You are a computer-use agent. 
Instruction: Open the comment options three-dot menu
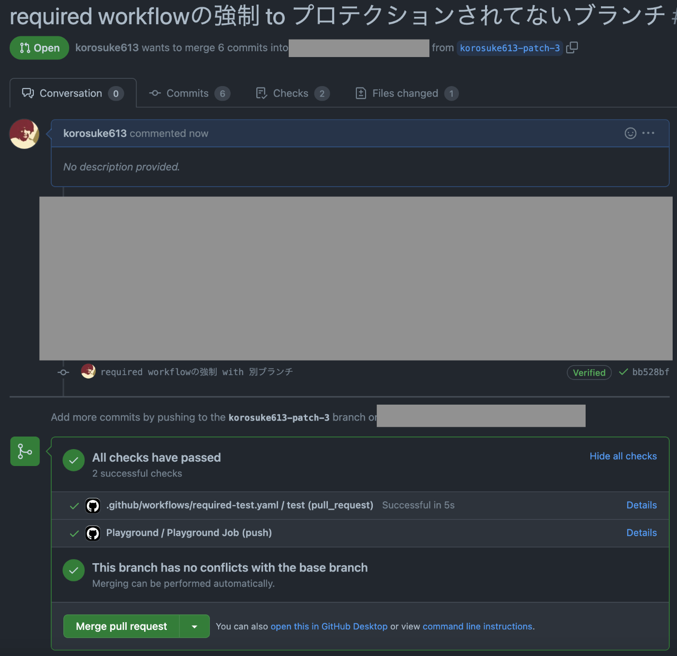click(x=648, y=133)
